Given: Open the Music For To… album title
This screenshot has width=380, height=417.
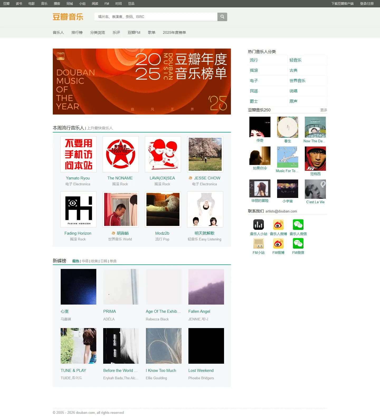Looking at the screenshot, I should point(287,171).
